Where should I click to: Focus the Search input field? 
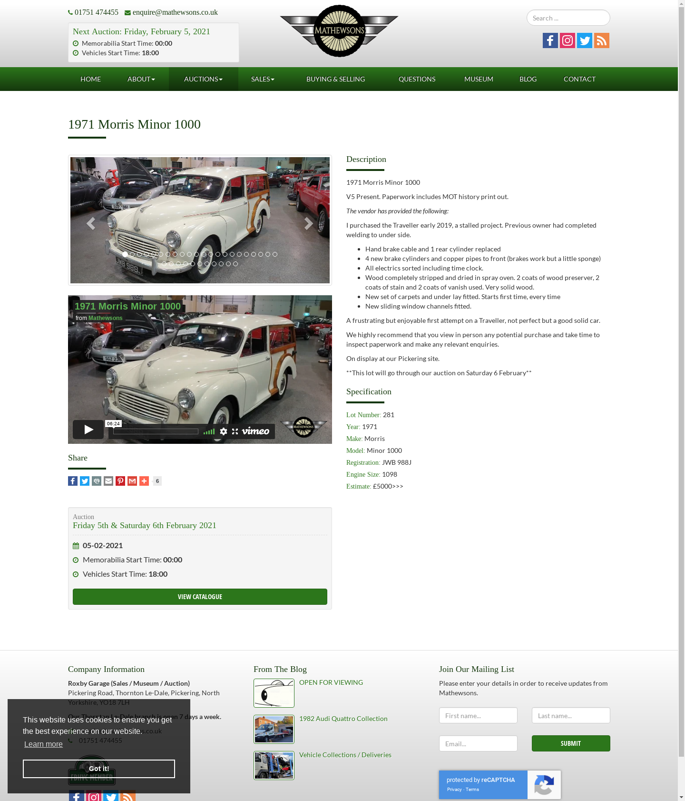pyautogui.click(x=568, y=18)
